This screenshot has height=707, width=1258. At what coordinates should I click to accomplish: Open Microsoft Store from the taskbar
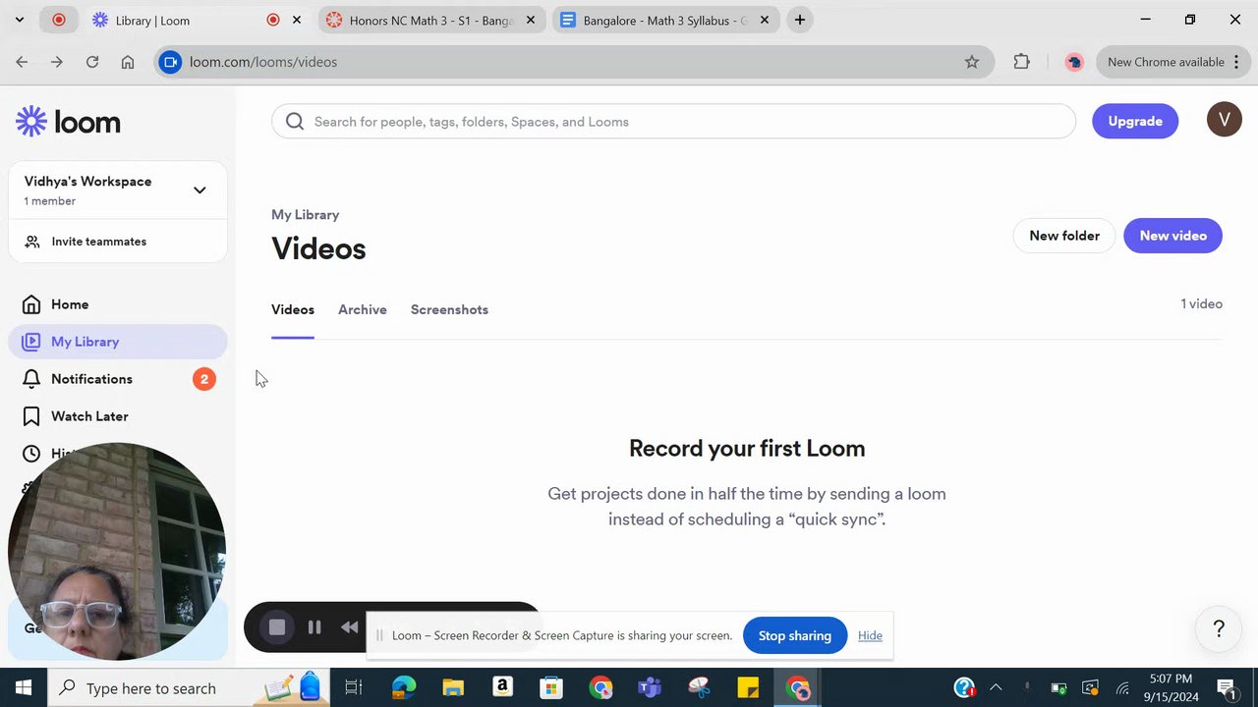click(x=551, y=688)
